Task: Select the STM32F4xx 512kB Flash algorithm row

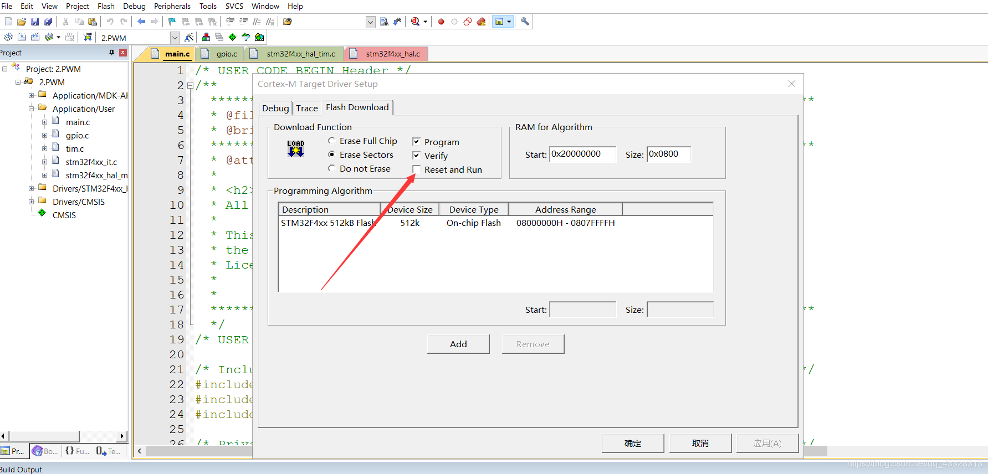Action: 495,223
